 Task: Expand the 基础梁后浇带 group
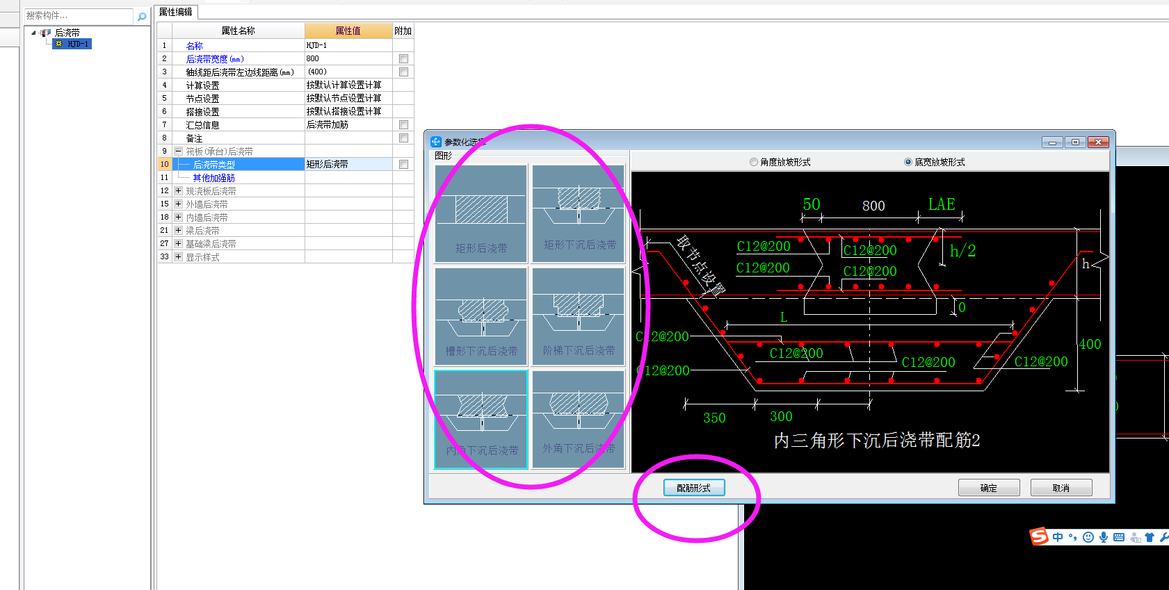178,244
